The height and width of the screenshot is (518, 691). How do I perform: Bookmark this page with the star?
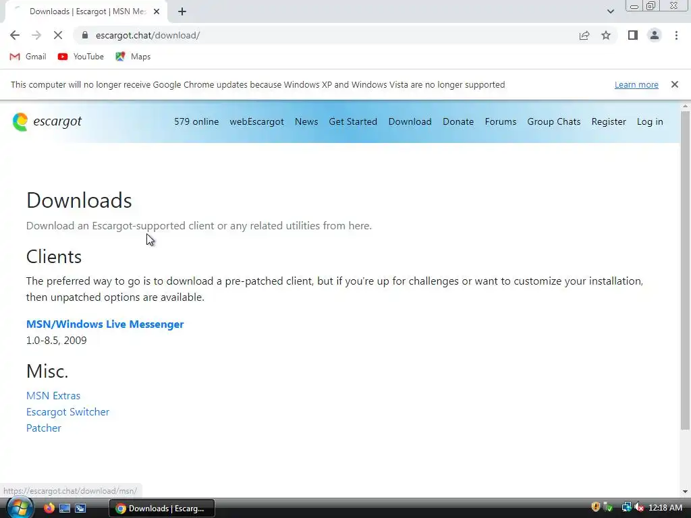point(606,35)
